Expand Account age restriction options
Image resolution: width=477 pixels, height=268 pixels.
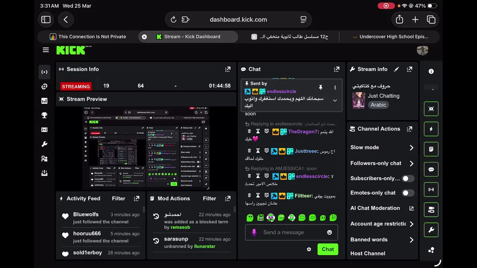pos(411,224)
